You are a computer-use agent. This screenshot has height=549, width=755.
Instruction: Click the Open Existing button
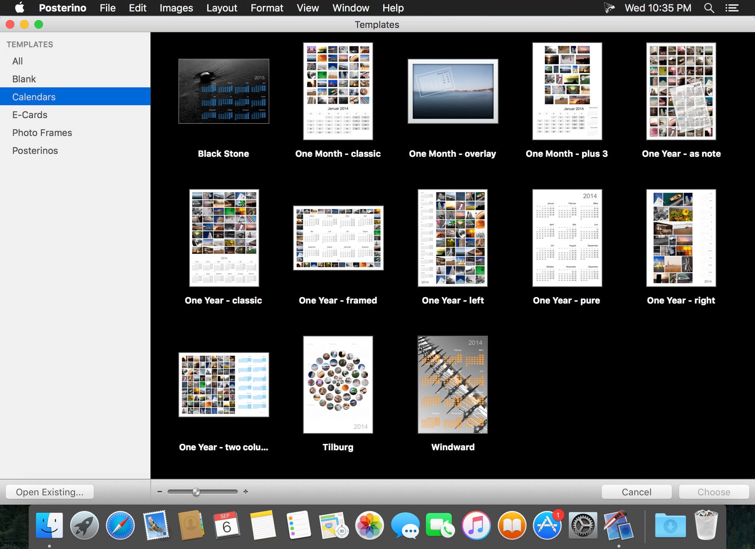pos(49,492)
